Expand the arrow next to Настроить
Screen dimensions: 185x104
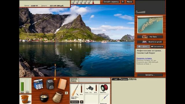click(82, 102)
